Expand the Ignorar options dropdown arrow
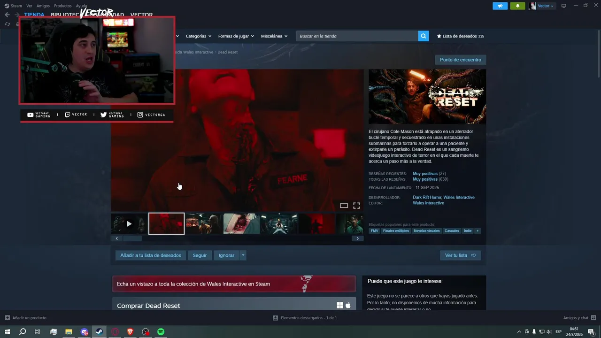 tap(243, 255)
